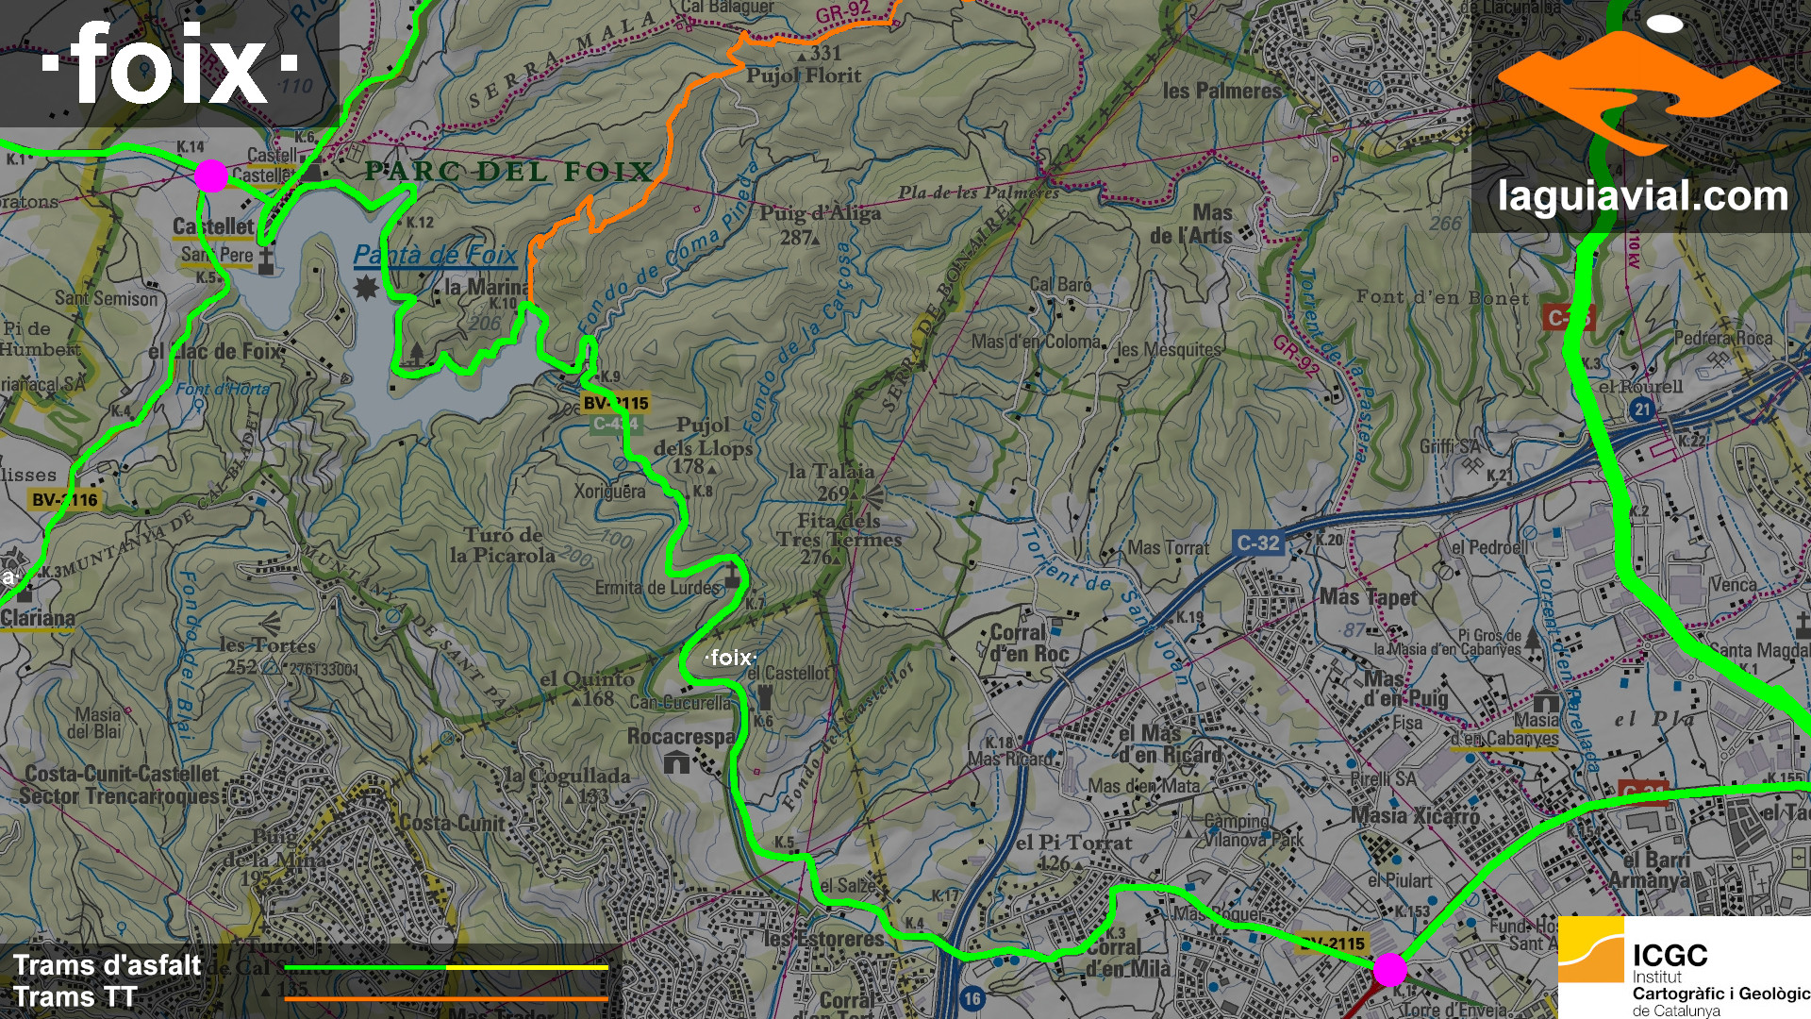Screen dimensions: 1811x1019
Task: Click the Font d'en Bonet label
Action: (x=1443, y=297)
